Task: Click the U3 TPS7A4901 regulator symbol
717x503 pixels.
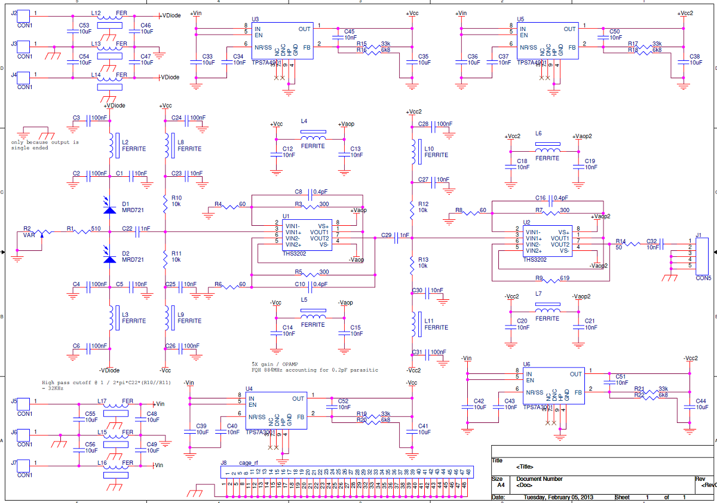Action: [x=283, y=41]
